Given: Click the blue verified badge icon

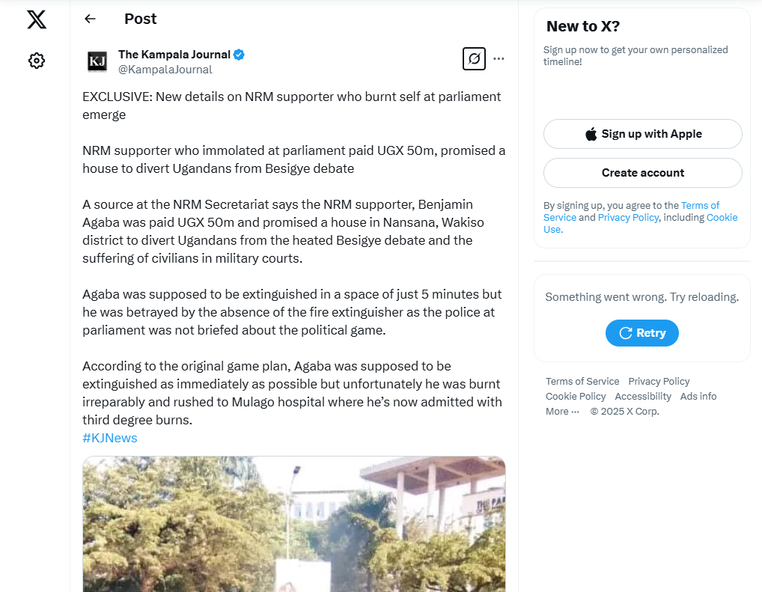Looking at the screenshot, I should (240, 54).
